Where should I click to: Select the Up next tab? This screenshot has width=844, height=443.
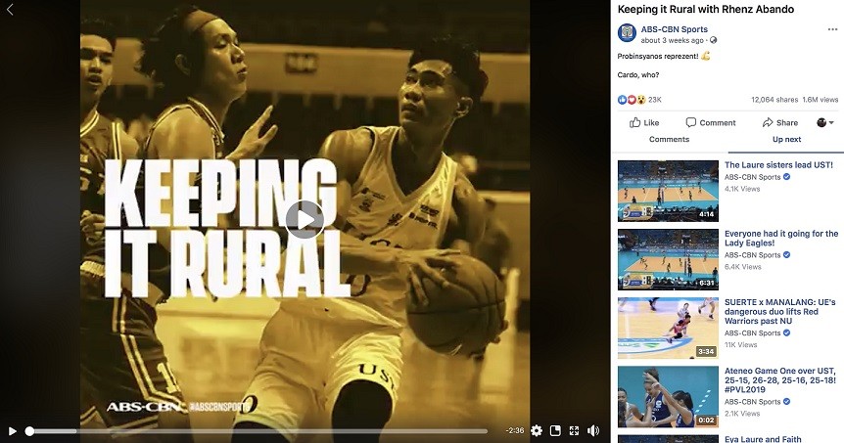(x=786, y=140)
